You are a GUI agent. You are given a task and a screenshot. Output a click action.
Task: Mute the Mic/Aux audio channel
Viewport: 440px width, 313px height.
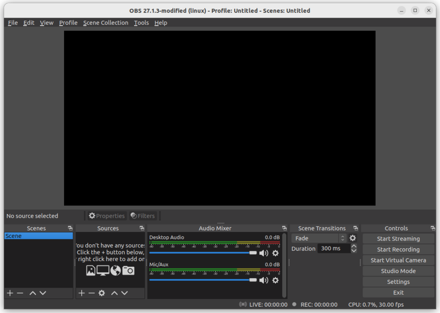[x=264, y=280]
